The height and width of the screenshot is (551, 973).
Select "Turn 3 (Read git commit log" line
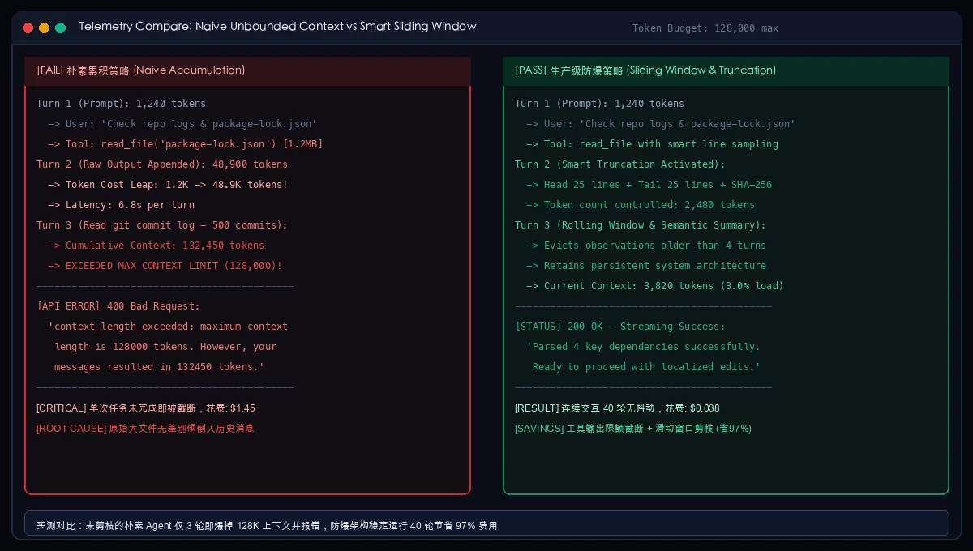(162, 225)
